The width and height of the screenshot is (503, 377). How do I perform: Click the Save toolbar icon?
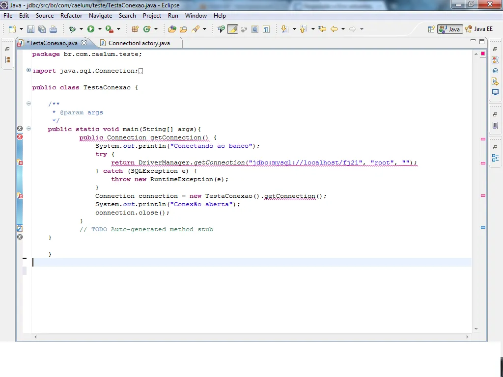(30, 29)
